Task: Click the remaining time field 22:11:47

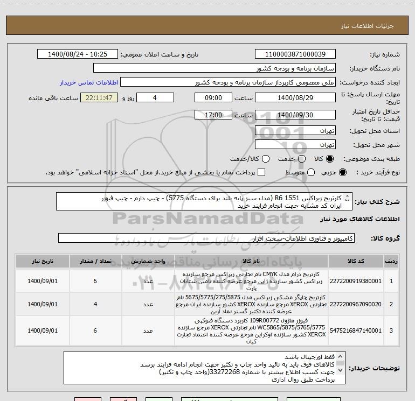Action: (x=99, y=98)
